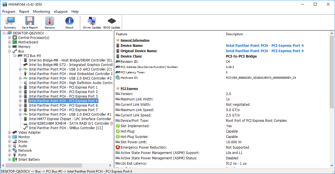335x174 pixels.
Task: Collapse the DESKTOP-Q62V0CV root node
Action: click(x=4, y=33)
